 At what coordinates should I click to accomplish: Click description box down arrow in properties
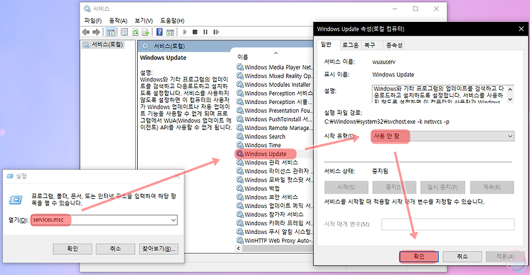point(510,99)
